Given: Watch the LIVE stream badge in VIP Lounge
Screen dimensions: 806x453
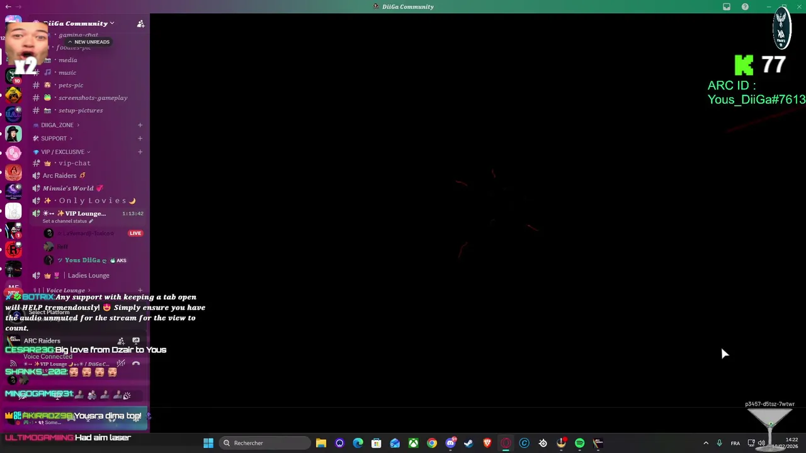Looking at the screenshot, I should coord(135,233).
